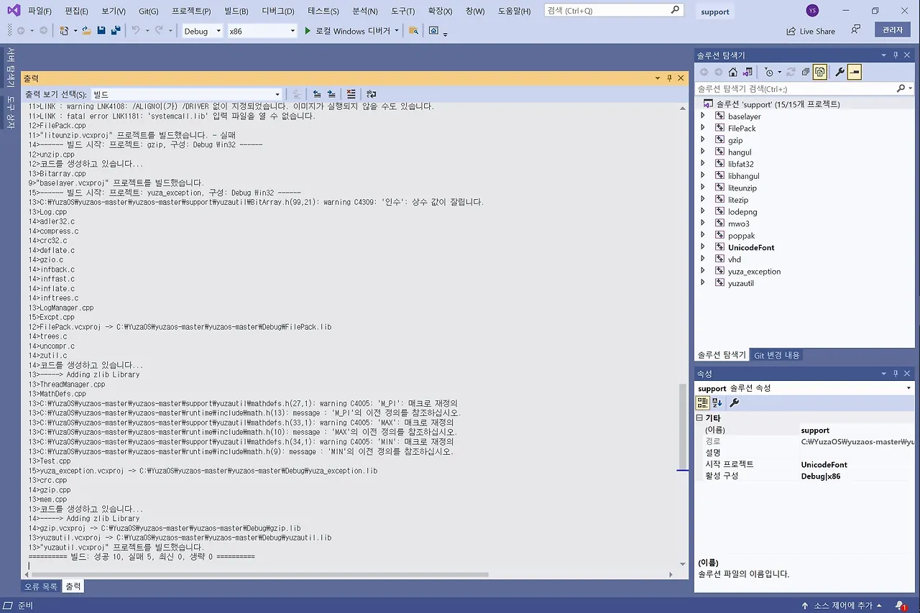Toggle Word Wrap in output toolbar
This screenshot has height=613, width=920.
tap(371, 94)
